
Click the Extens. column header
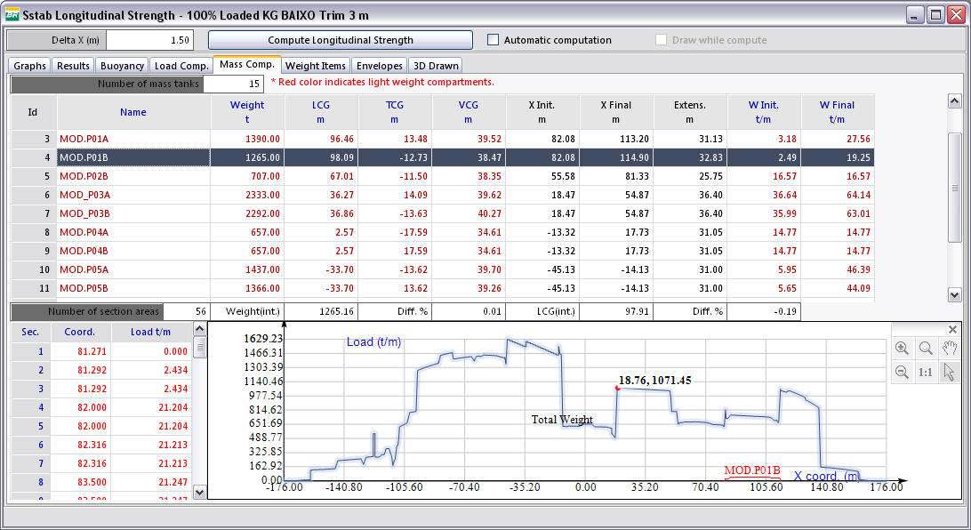[689, 112]
